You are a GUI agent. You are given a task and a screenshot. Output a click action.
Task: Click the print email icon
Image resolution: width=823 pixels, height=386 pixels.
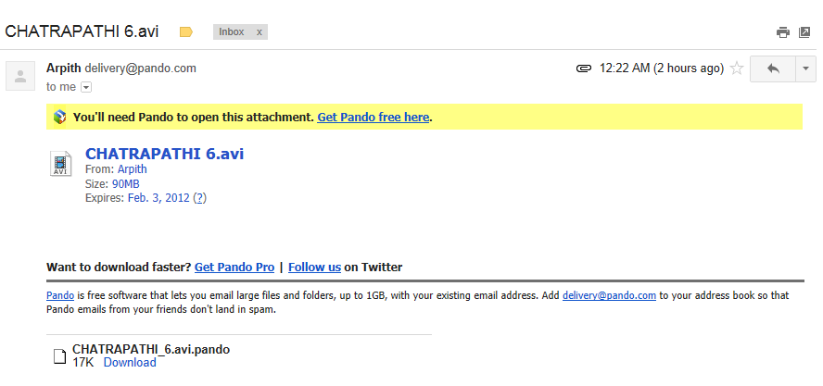point(782,32)
